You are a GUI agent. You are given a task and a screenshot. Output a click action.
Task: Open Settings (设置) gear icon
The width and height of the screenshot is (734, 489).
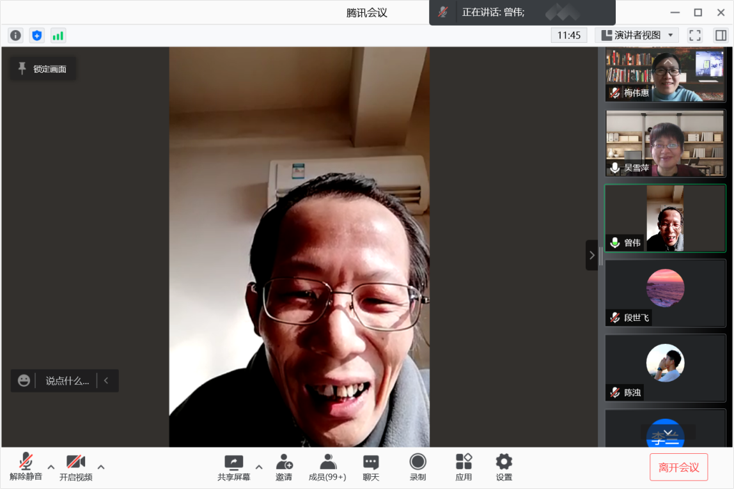coord(504,467)
